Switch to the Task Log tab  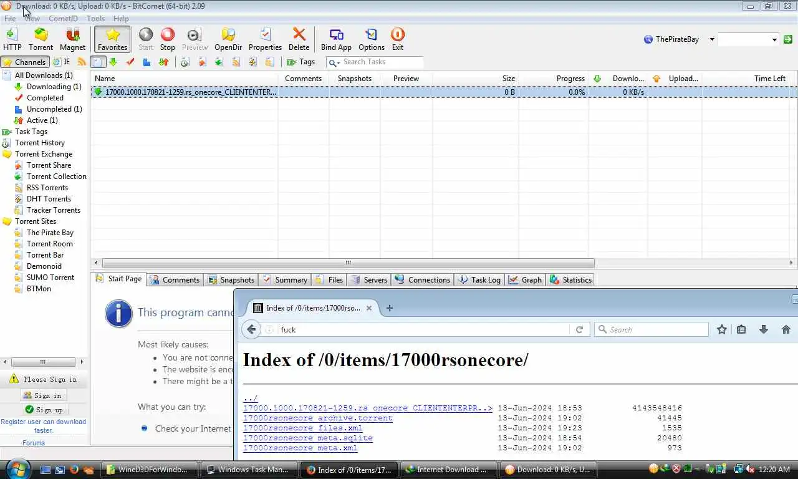(479, 280)
